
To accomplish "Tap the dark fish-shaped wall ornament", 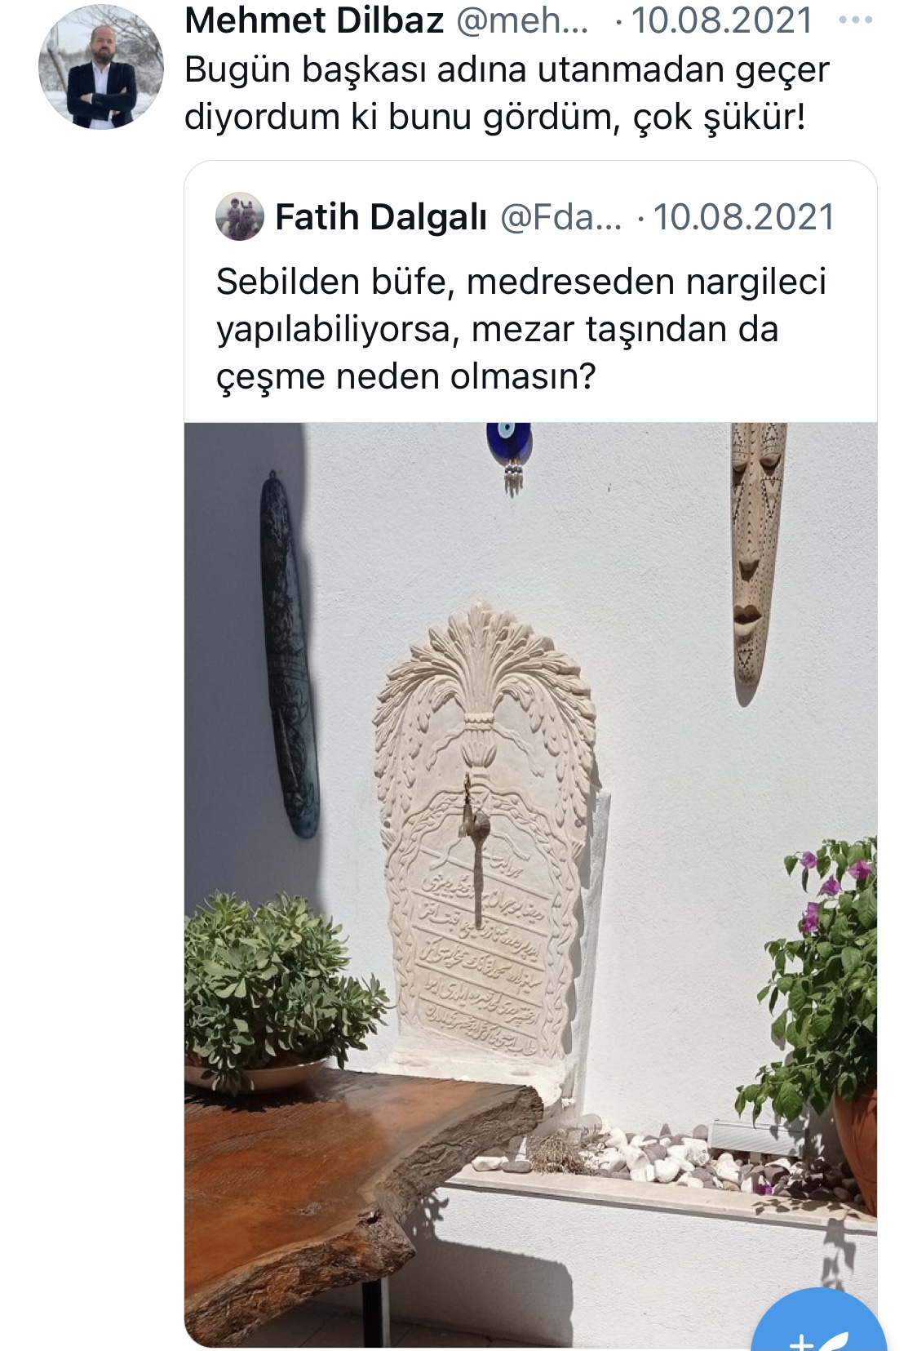I will coord(289,655).
